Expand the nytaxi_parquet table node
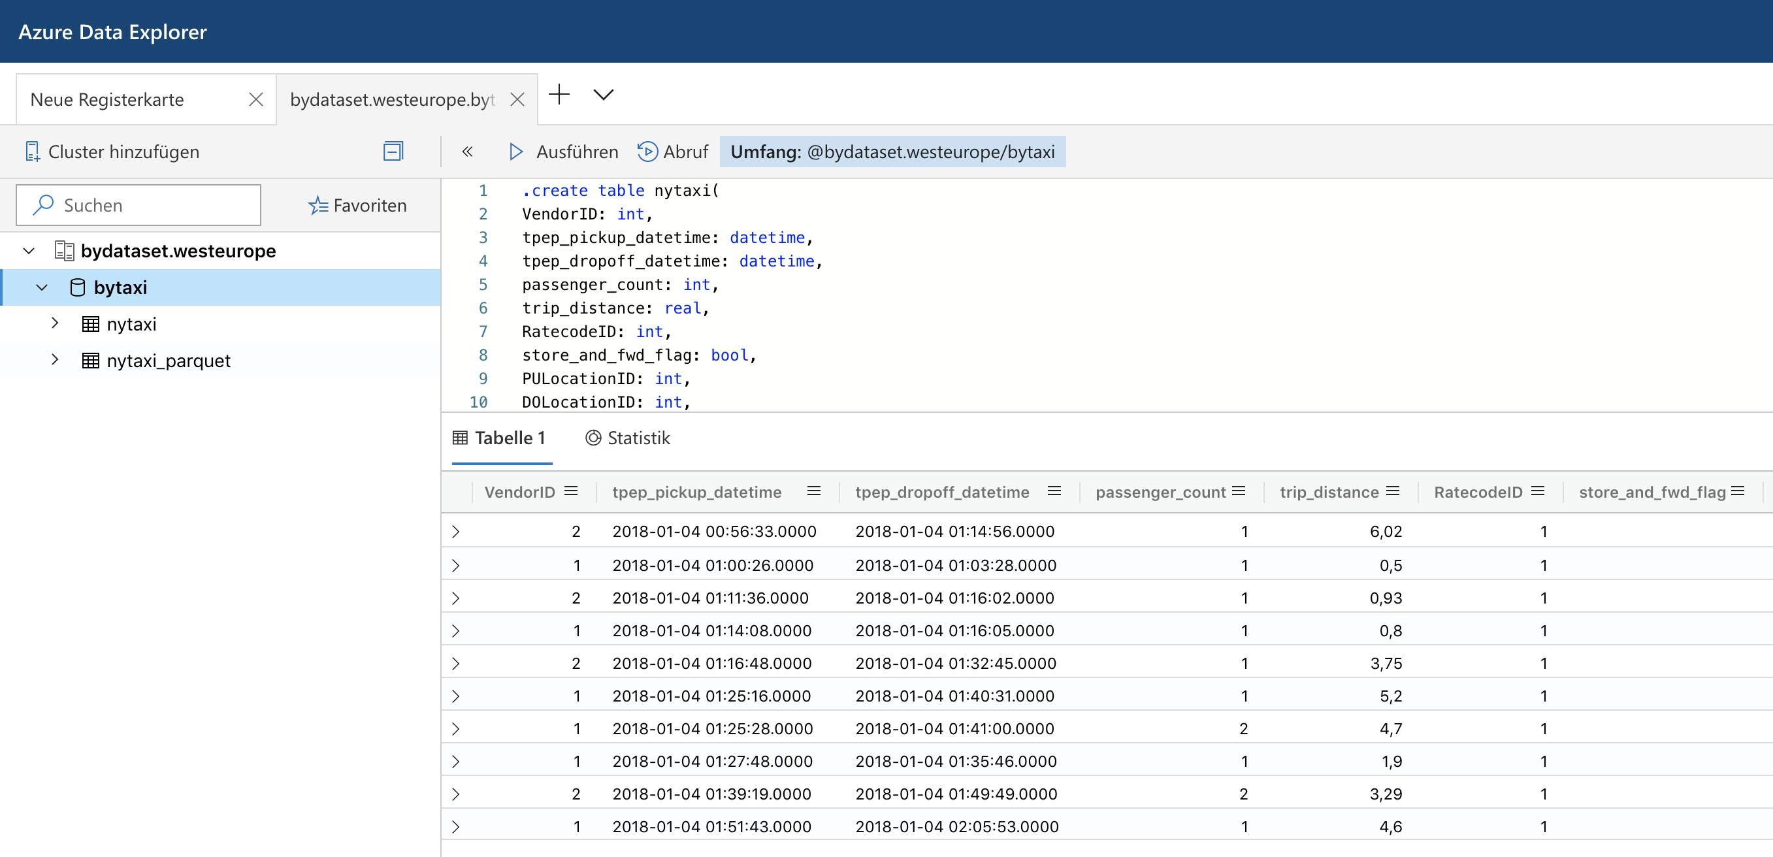 click(x=55, y=360)
